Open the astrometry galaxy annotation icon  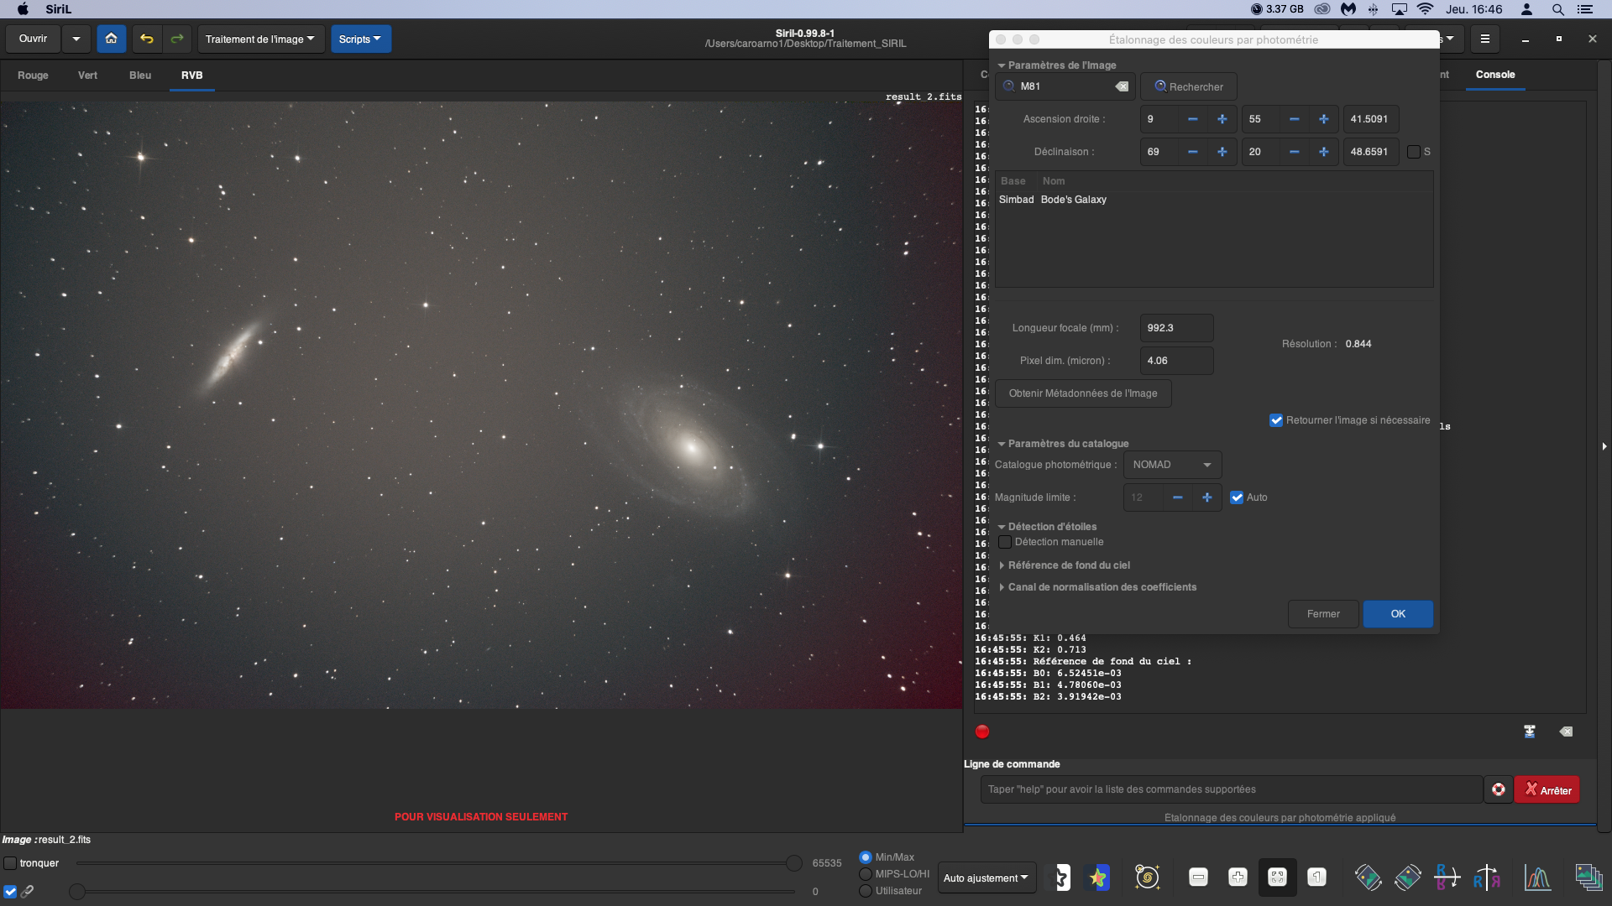(1147, 877)
